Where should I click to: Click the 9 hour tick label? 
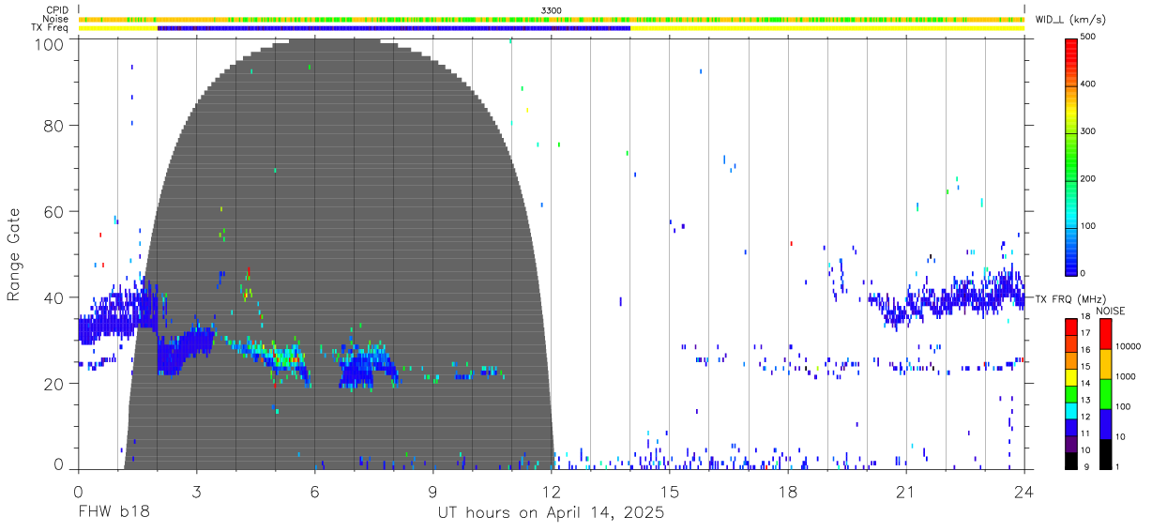coord(432,491)
